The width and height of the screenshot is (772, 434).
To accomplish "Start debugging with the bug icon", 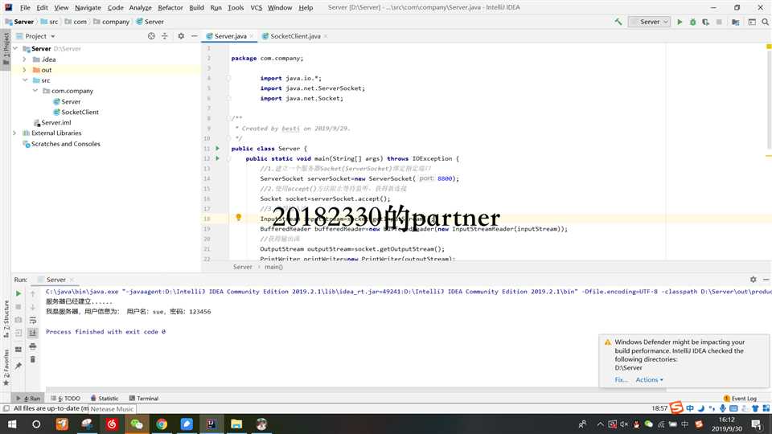I will coord(692,22).
